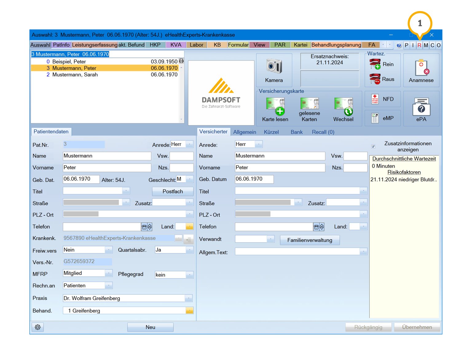The height and width of the screenshot is (364, 472).
Task: Expand the Praxis dropdown
Action: tap(189, 298)
